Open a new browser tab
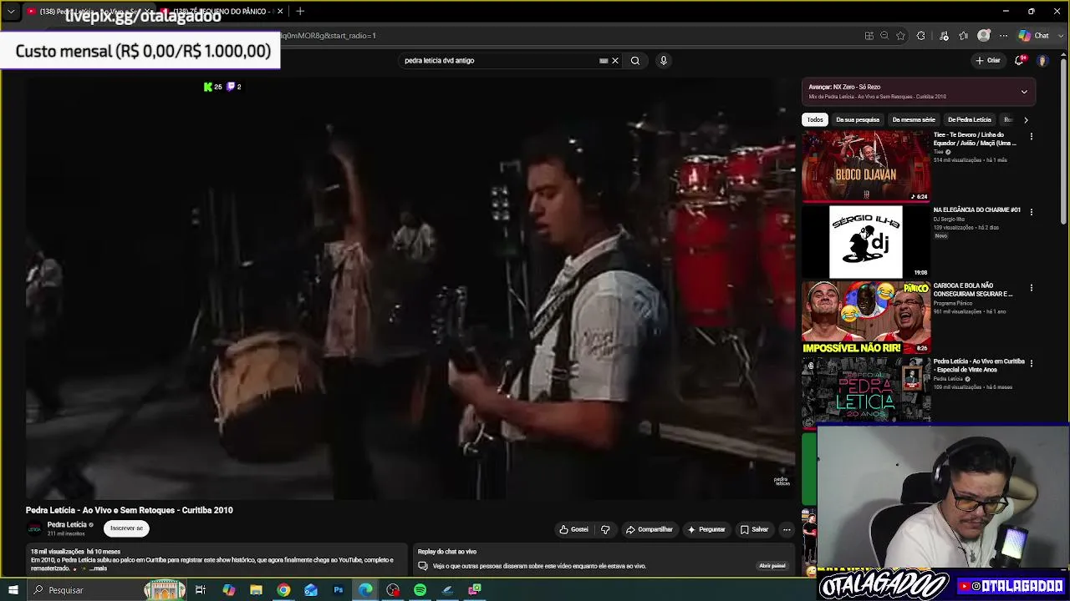The width and height of the screenshot is (1070, 601). 300,11
